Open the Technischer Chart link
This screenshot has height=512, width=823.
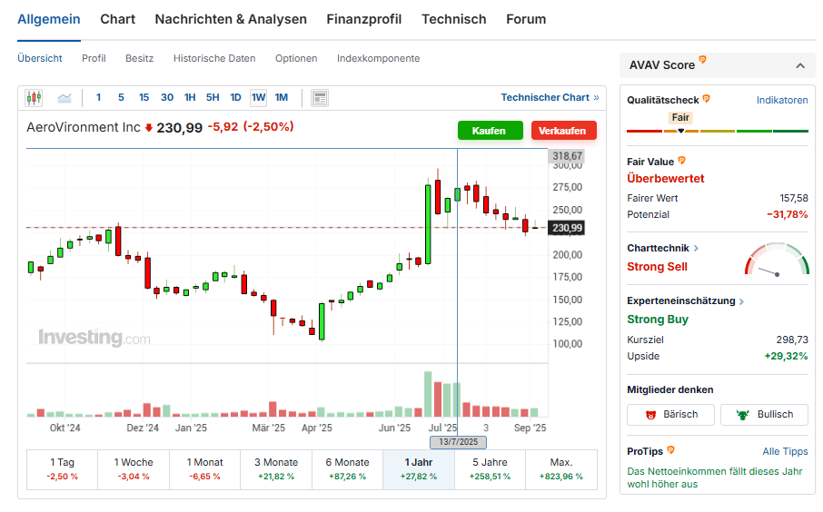[550, 97]
